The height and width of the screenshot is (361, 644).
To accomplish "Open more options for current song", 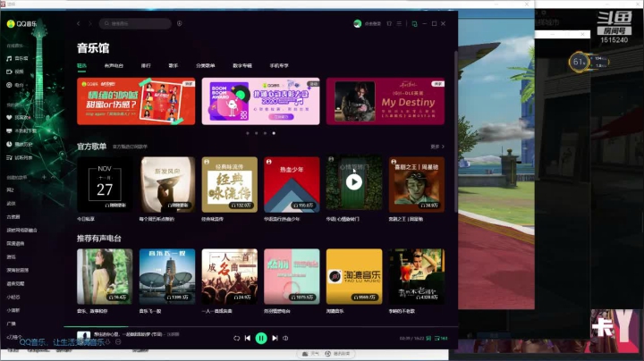I will click(x=118, y=341).
